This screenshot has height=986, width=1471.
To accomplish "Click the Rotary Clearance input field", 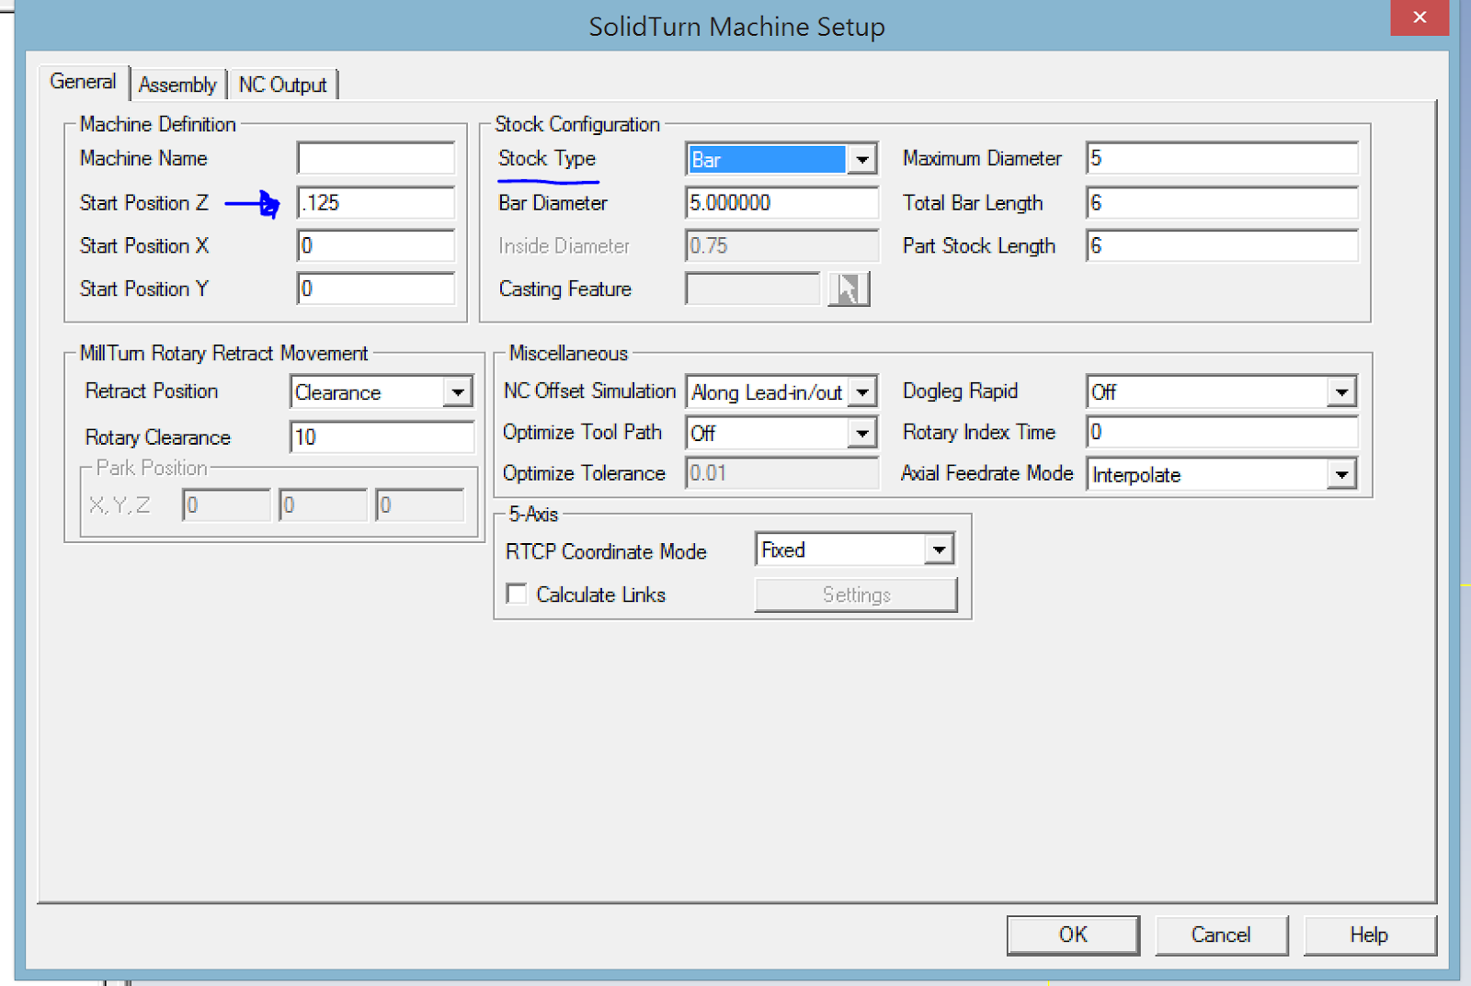I will pyautogui.click(x=382, y=436).
